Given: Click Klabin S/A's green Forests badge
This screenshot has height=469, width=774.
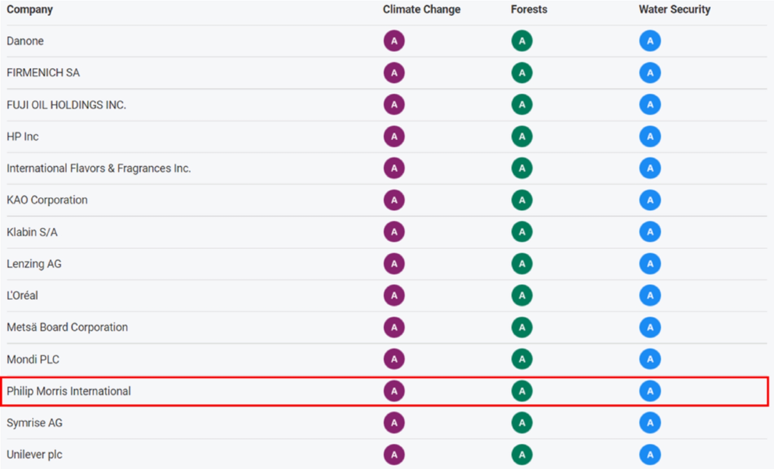Looking at the screenshot, I should [x=522, y=232].
